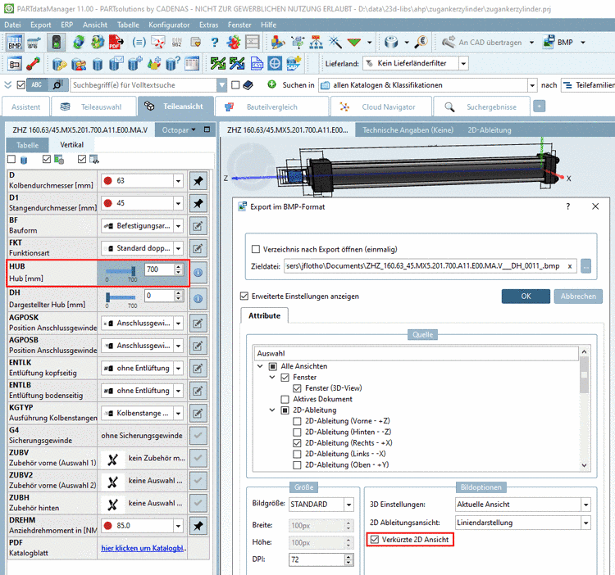Click the PDF export toolbar icon
The height and width of the screenshot is (575, 615).
(117, 43)
